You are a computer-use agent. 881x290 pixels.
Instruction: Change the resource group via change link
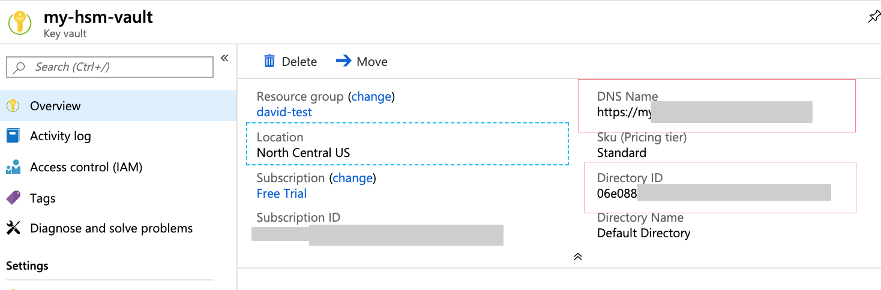[371, 96]
